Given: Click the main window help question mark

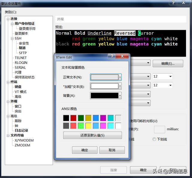Looking at the screenshot, I should [x=173, y=2].
